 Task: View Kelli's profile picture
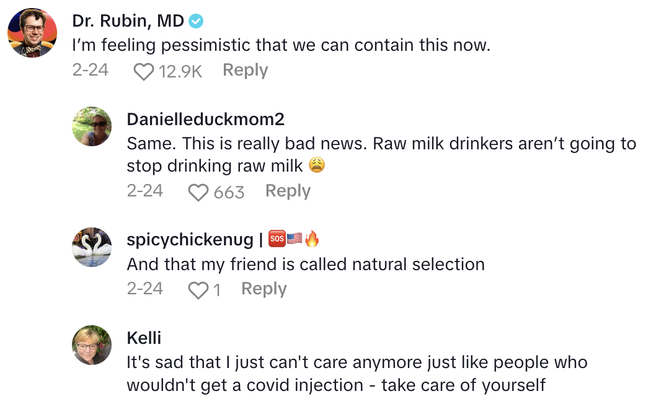coord(92,345)
